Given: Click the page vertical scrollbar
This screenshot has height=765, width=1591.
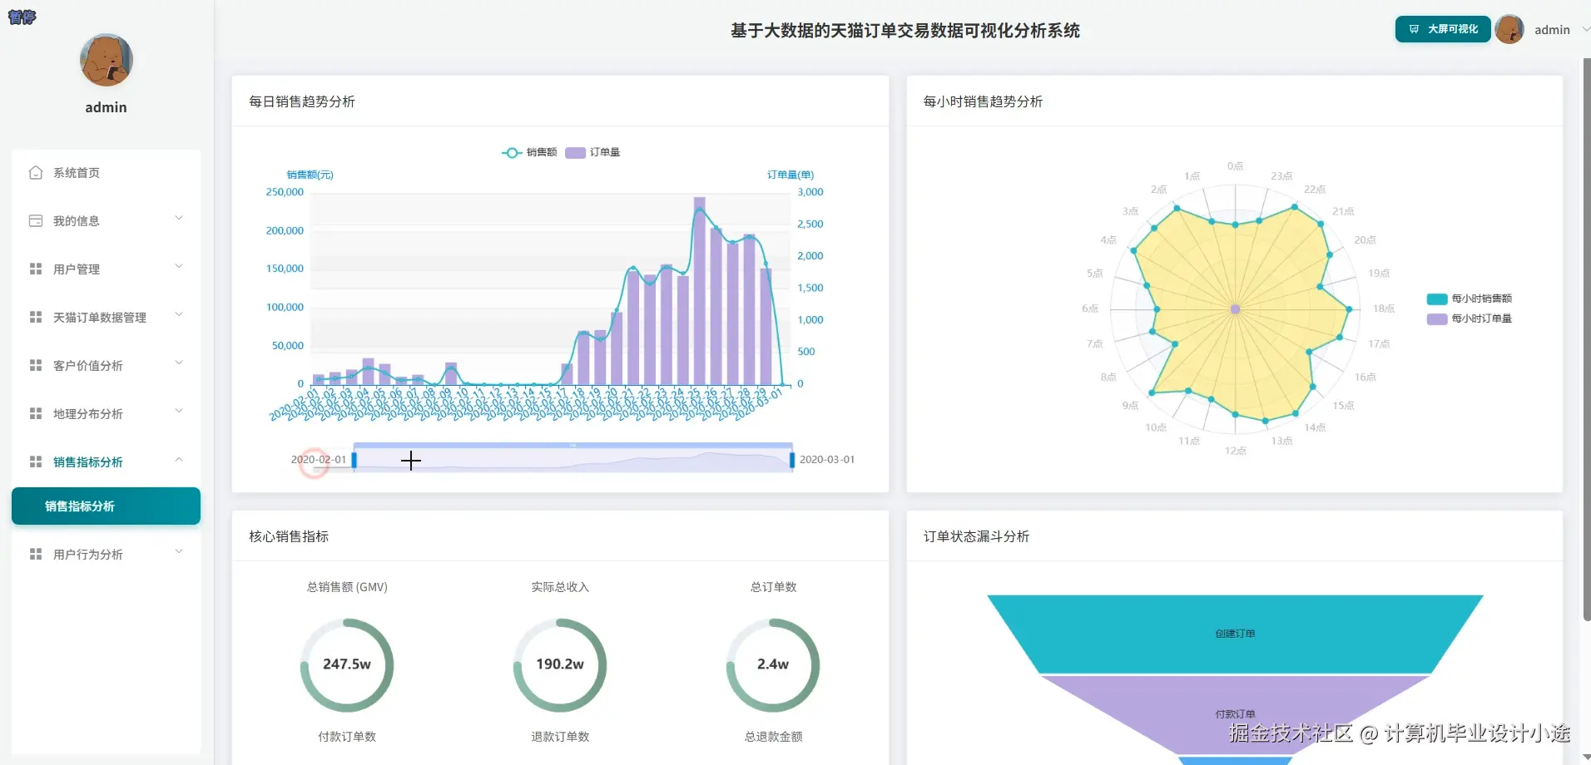Looking at the screenshot, I should coord(1586,339).
